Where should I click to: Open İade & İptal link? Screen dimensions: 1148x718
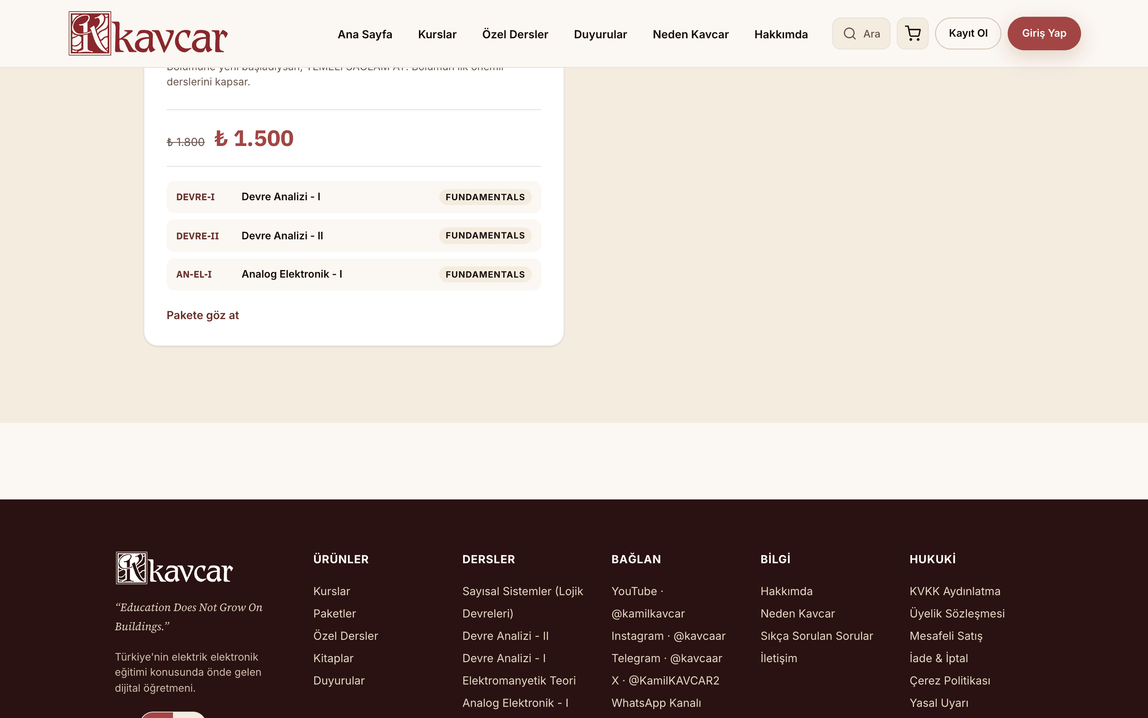tap(939, 658)
